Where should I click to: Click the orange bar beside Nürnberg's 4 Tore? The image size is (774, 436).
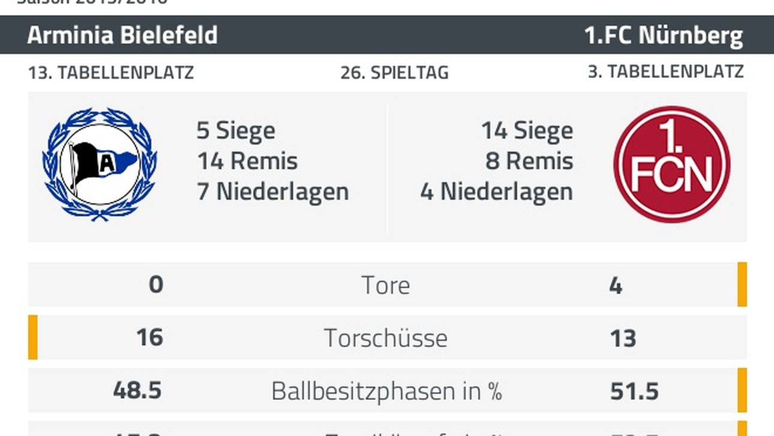point(742,284)
